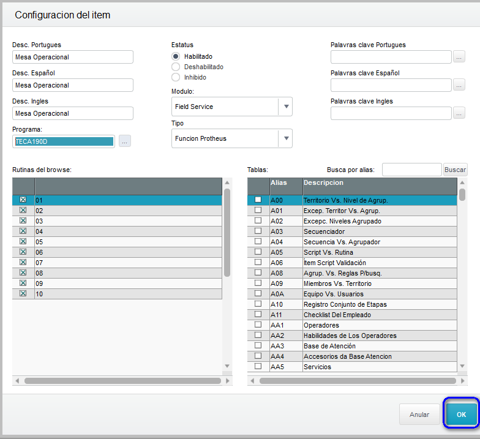480x439 pixels.
Task: Open Palavras clave Español ellipsis button
Action: click(x=459, y=84)
